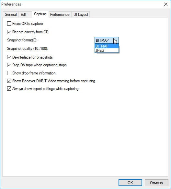Click the Snapshot quality (10..100): label
The image size is (171, 189).
pos(28,49)
